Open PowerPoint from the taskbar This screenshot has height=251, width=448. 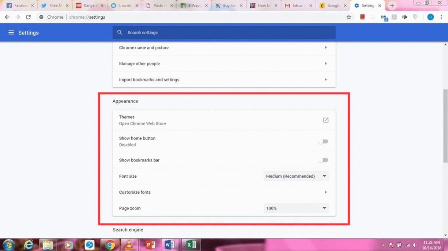pyautogui.click(x=150, y=245)
